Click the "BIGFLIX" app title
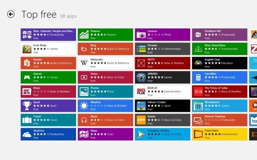This screenshot has height=160, width=257. (152, 88)
